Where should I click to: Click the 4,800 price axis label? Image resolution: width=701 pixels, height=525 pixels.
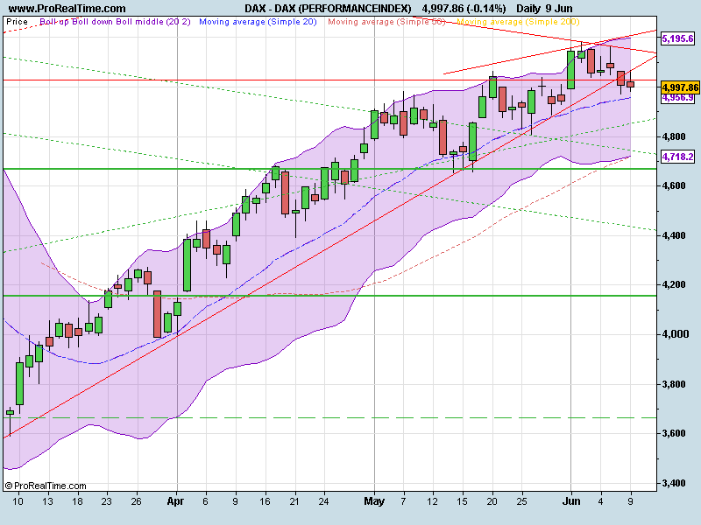(x=673, y=136)
